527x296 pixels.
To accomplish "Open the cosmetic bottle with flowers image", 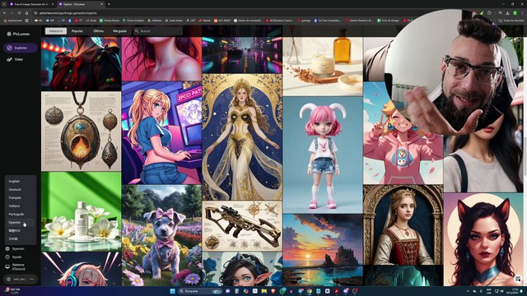I will pyautogui.click(x=81, y=212).
